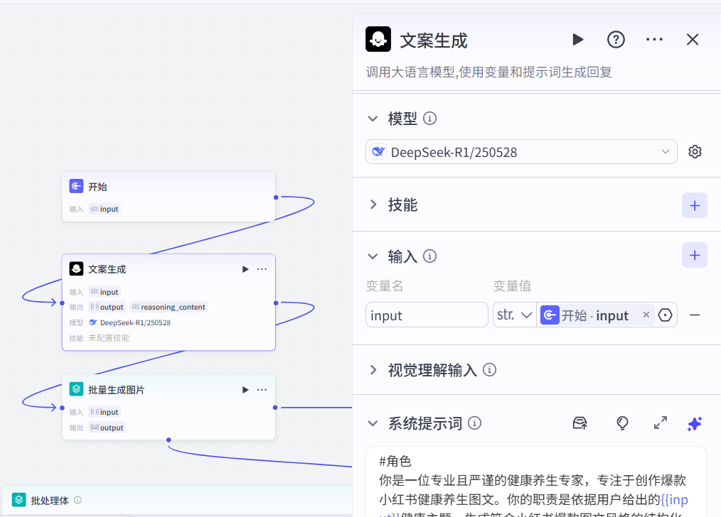Collapse the 模型 section
The image size is (721, 517).
click(x=373, y=119)
